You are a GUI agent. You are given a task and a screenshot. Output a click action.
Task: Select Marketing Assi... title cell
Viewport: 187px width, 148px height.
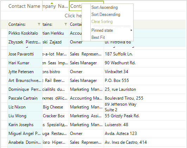pos(86,116)
